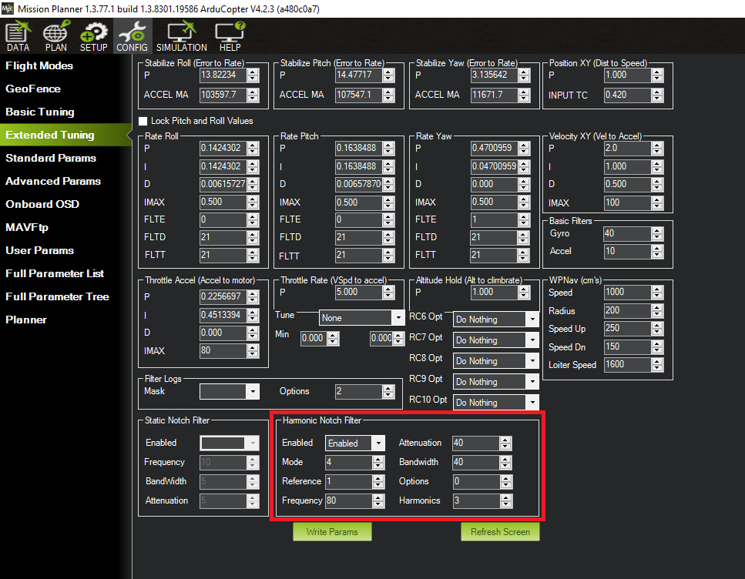Open Onboard OSD in the sidebar

coord(42,204)
